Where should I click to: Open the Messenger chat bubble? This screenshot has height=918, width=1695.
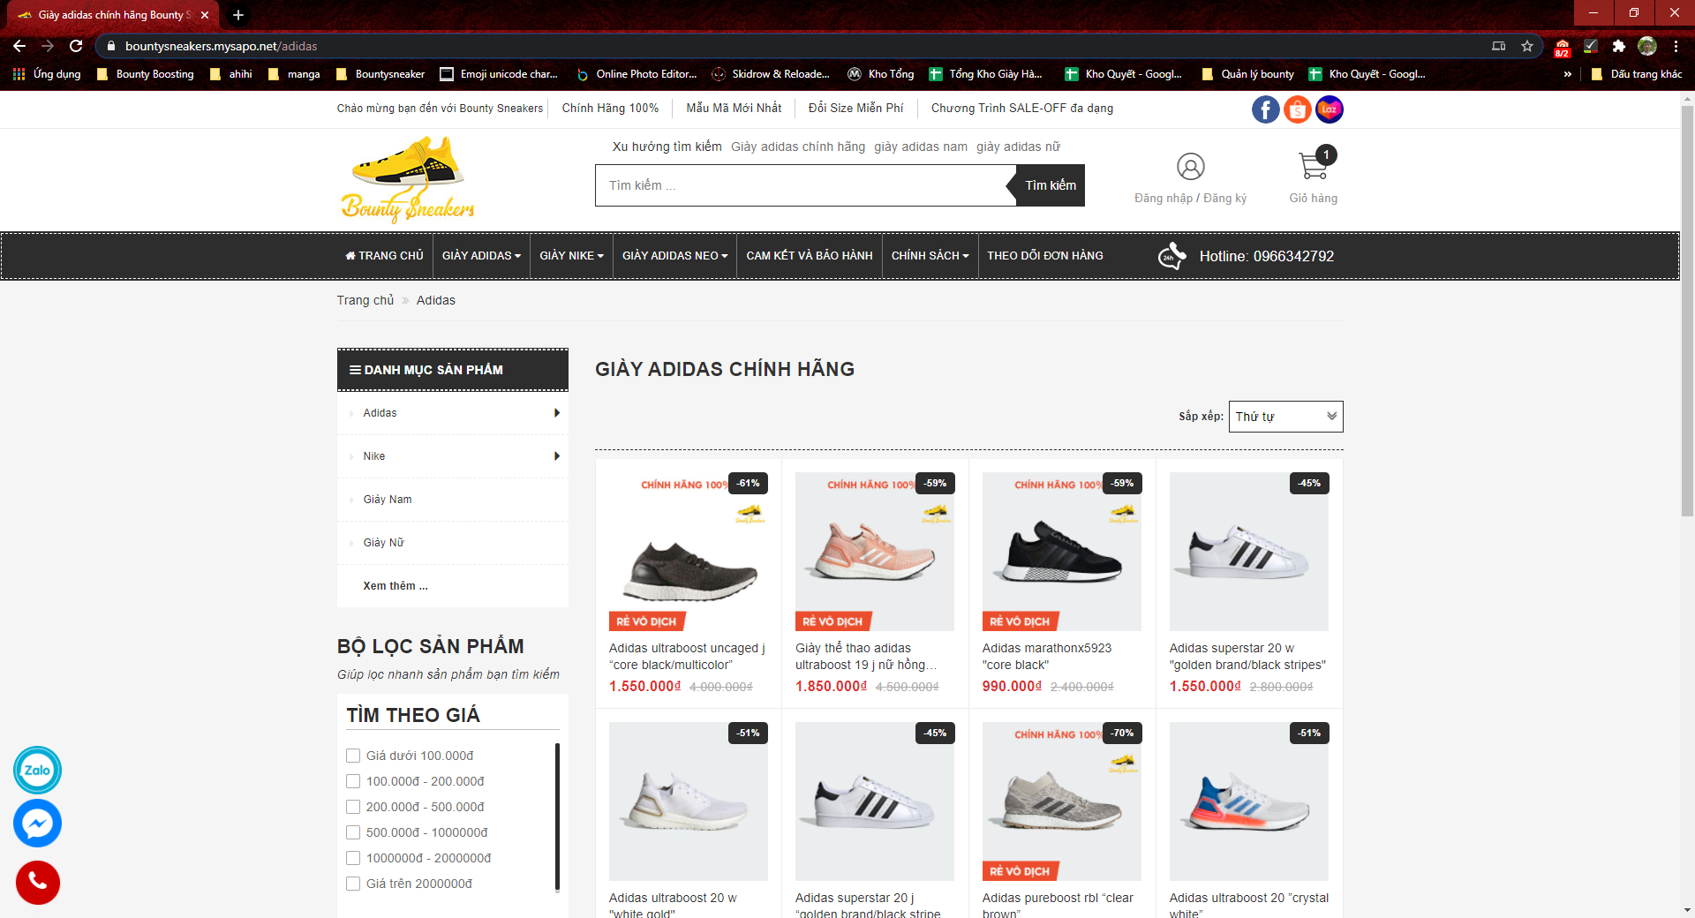[x=37, y=824]
